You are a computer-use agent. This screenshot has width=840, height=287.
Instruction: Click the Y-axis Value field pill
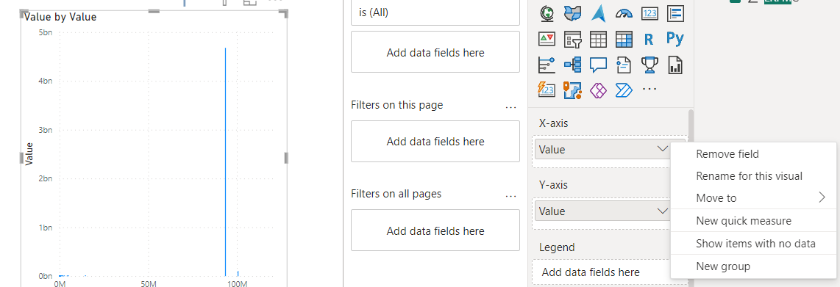point(602,211)
